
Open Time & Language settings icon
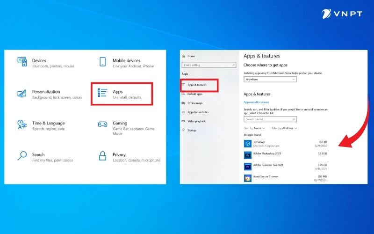(22, 125)
